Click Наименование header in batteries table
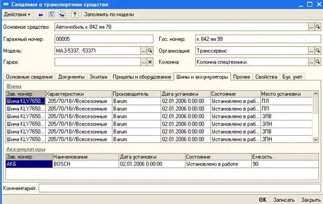The width and height of the screenshot is (323, 204). pyautogui.click(x=86, y=157)
